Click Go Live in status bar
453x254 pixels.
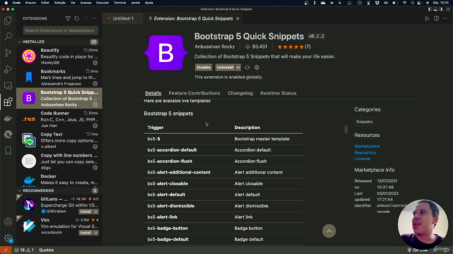(x=418, y=250)
